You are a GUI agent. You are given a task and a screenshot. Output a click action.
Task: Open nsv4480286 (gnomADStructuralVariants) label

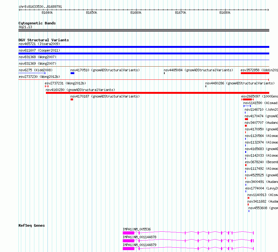pyautogui.click(x=240, y=83)
